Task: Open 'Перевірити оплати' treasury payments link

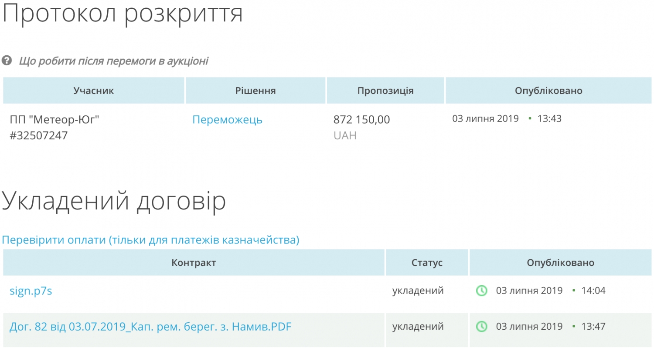Action: [x=150, y=240]
